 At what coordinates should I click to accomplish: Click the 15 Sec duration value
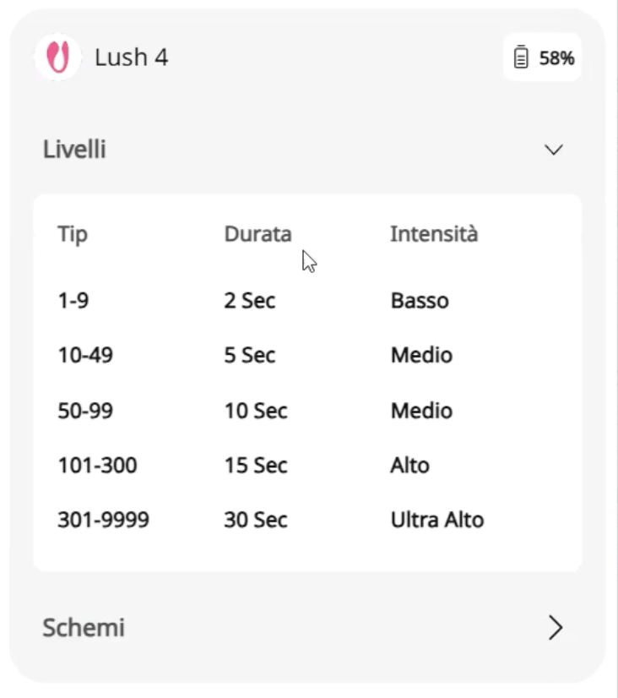pos(256,465)
